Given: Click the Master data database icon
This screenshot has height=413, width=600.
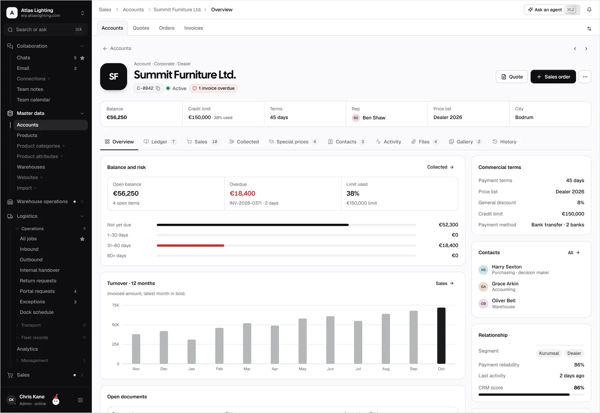Looking at the screenshot, I should click(x=10, y=113).
